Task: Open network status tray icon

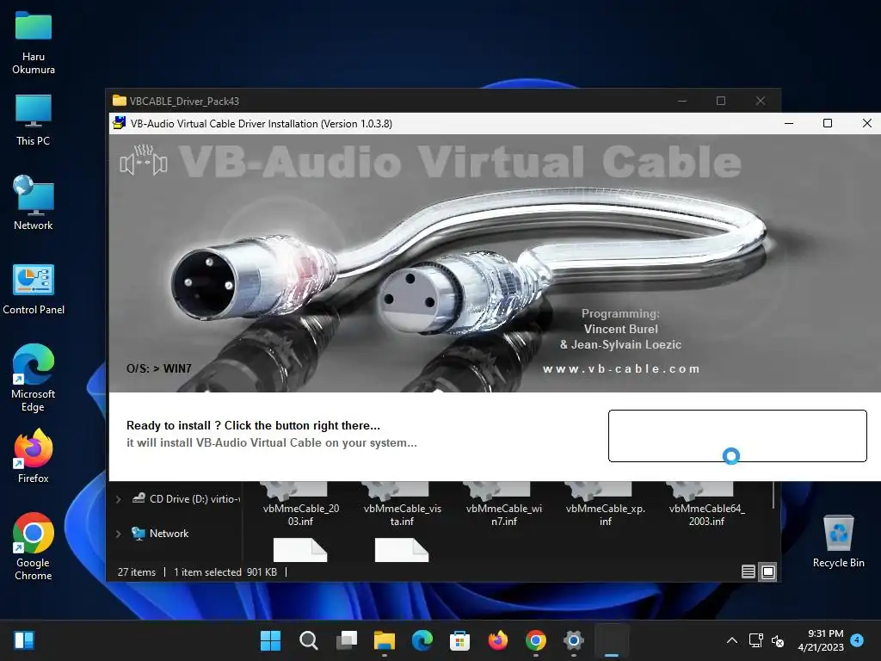Action: [x=755, y=640]
